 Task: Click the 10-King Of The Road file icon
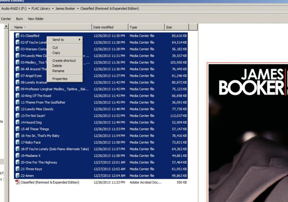pyautogui.click(x=18, y=96)
